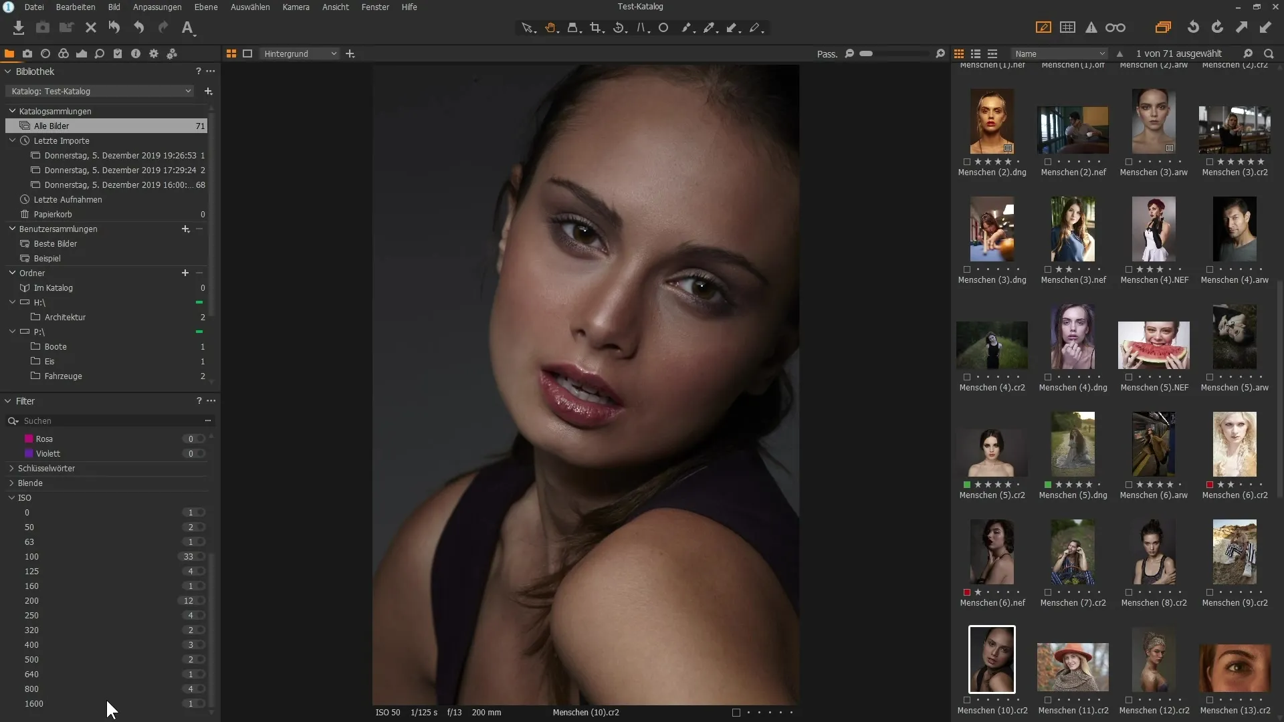Image resolution: width=1284 pixels, height=722 pixels.
Task: Collapse the Benutzersammlungen section
Action: (12, 229)
